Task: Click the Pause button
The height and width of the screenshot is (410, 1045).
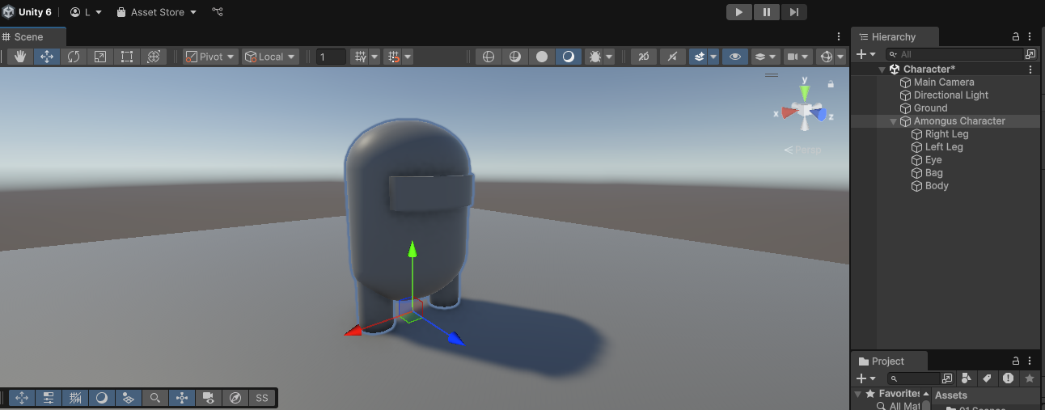Action: (x=766, y=12)
